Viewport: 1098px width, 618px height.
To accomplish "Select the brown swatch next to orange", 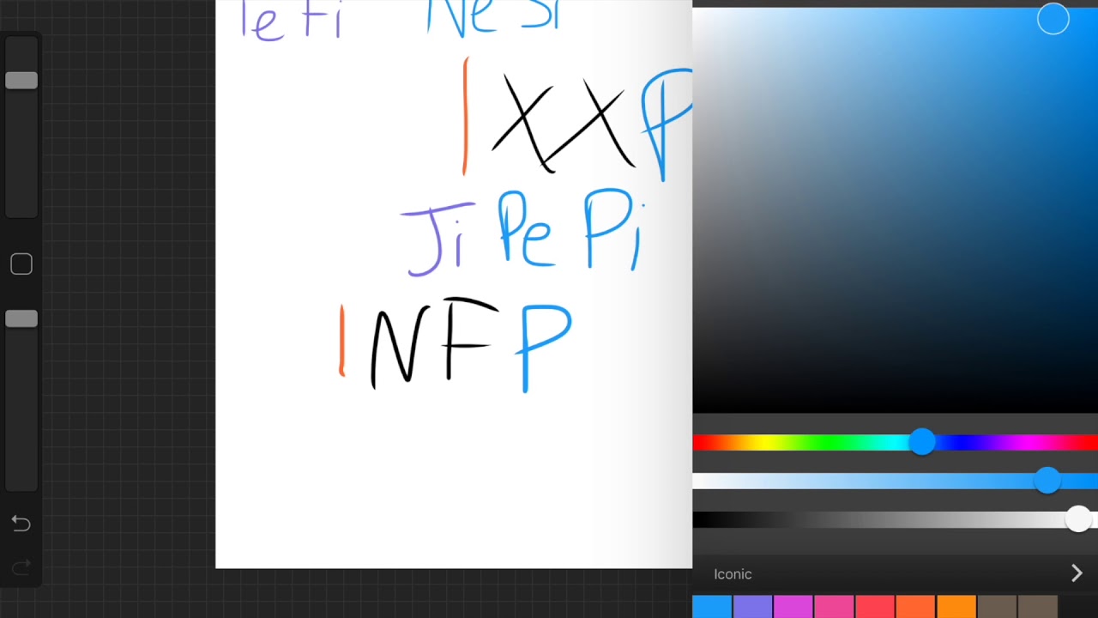I will pos(997,607).
